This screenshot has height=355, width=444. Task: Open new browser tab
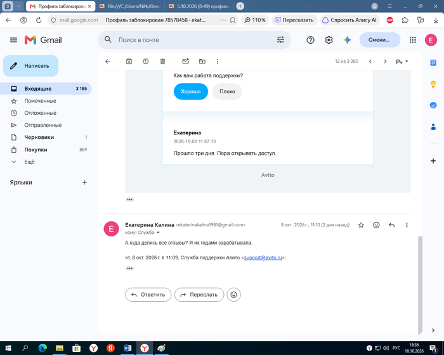[240, 6]
